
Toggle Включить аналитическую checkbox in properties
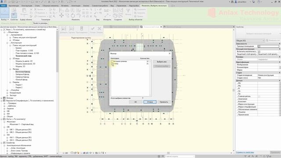click(259, 51)
